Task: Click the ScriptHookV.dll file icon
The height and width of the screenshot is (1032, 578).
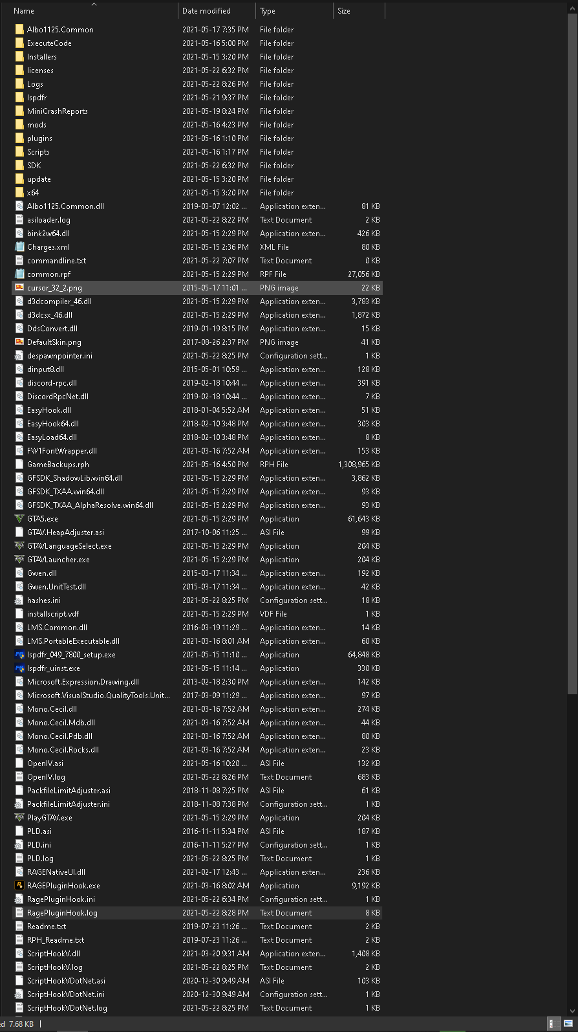Action: (x=19, y=954)
